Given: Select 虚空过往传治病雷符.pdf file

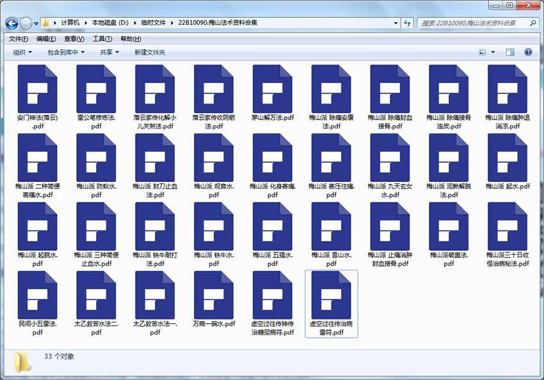Looking at the screenshot, I should (332, 303).
